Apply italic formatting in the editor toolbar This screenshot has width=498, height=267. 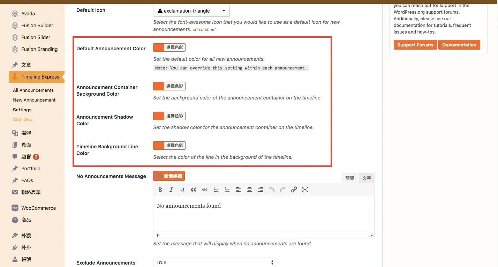click(171, 190)
